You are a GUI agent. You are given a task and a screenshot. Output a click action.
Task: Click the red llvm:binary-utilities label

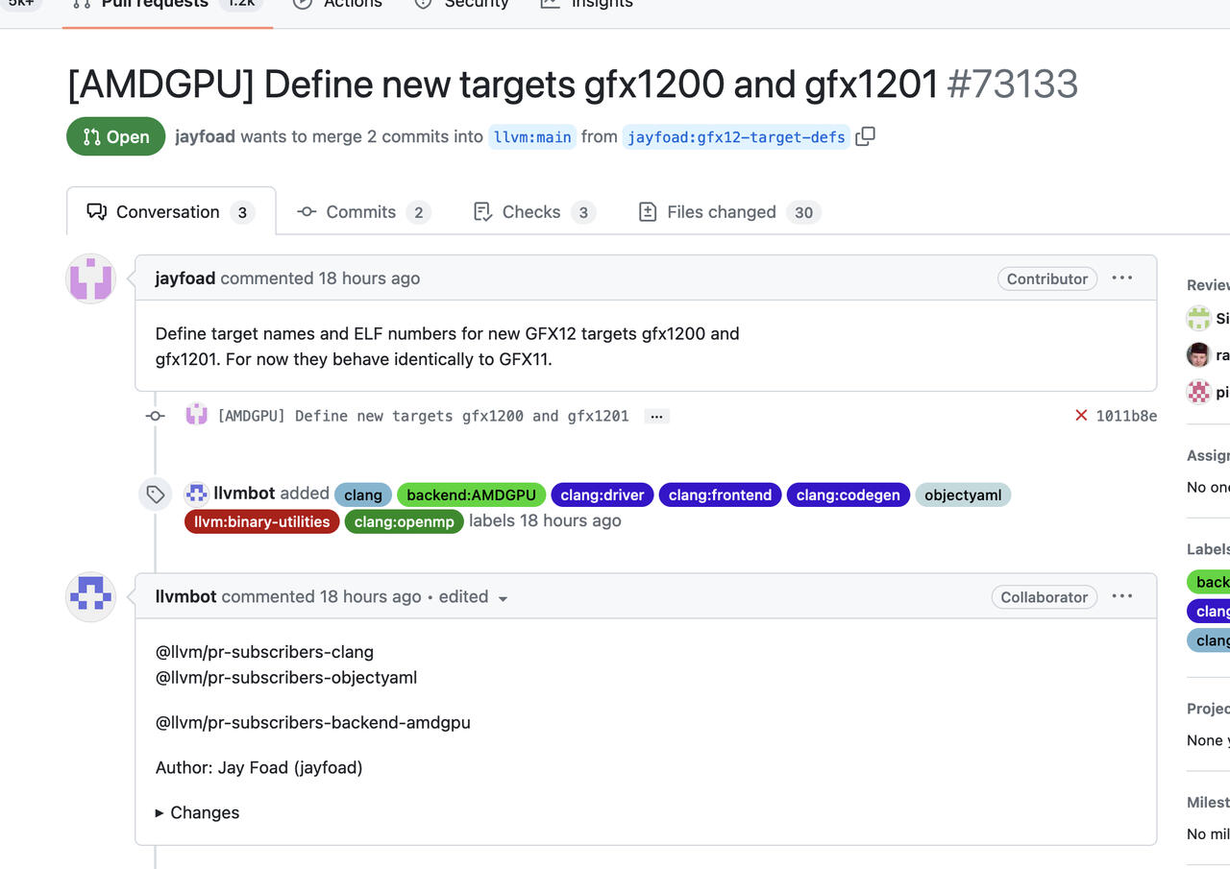click(261, 521)
